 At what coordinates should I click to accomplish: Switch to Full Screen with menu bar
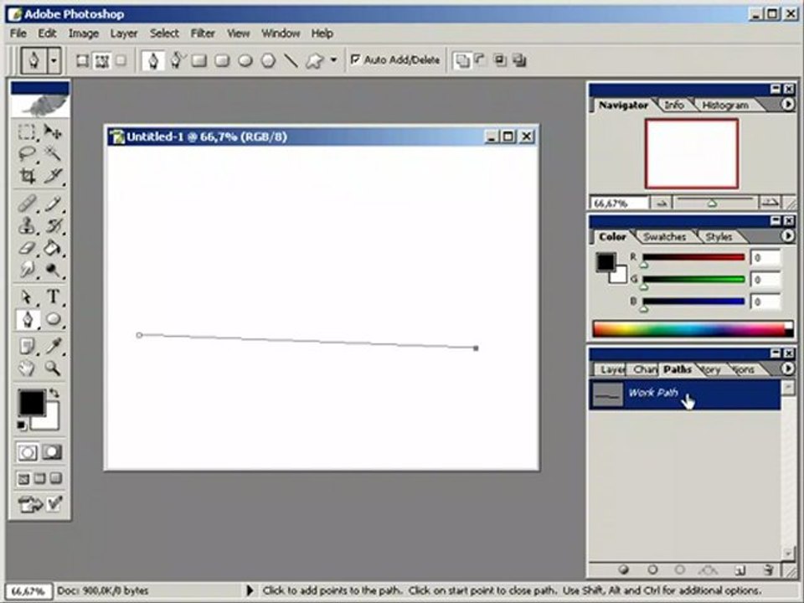[39, 479]
